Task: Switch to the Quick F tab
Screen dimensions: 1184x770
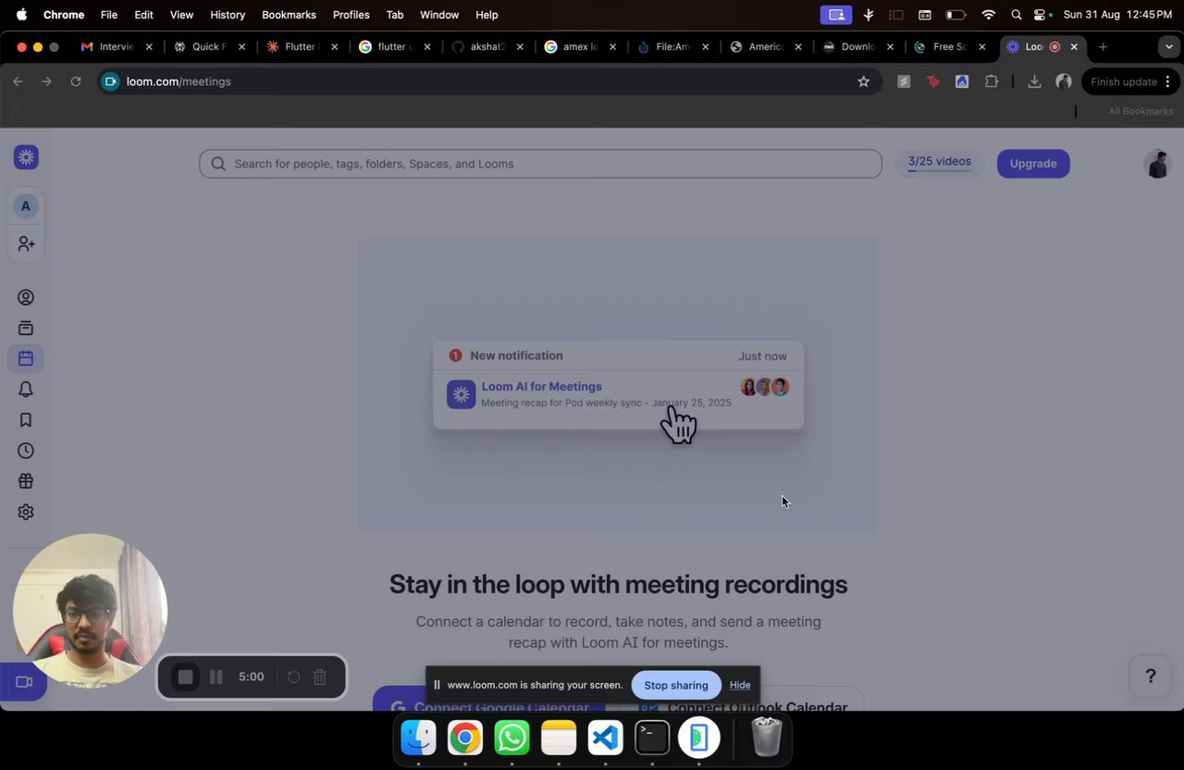Action: point(207,46)
